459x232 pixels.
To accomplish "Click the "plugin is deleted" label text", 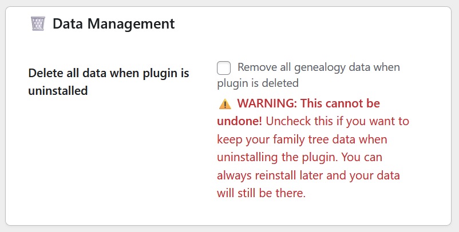I will point(258,83).
